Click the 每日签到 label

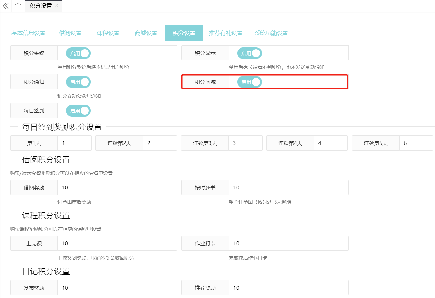(34, 111)
